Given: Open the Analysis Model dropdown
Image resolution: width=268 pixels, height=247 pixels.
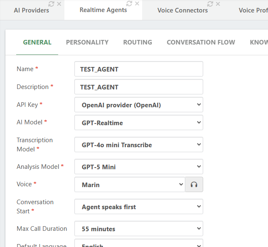Looking at the screenshot, I should tap(138, 167).
